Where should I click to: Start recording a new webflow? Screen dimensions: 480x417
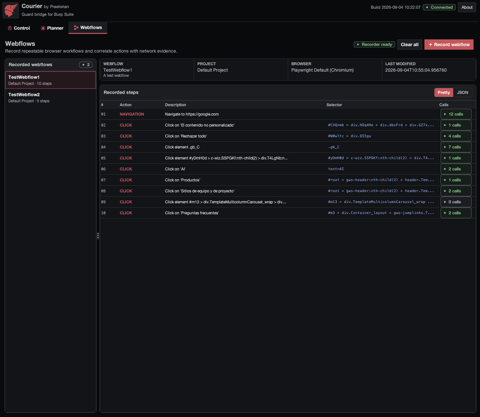449,45
